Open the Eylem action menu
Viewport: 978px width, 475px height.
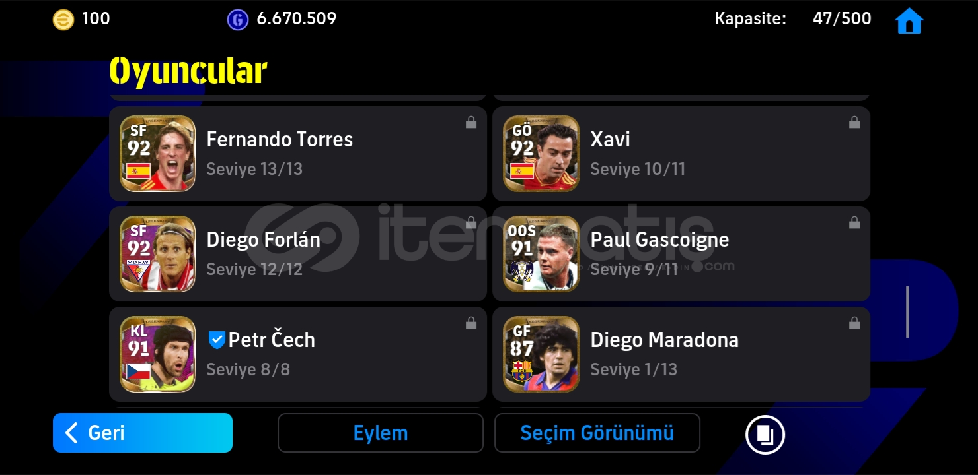coord(381,433)
